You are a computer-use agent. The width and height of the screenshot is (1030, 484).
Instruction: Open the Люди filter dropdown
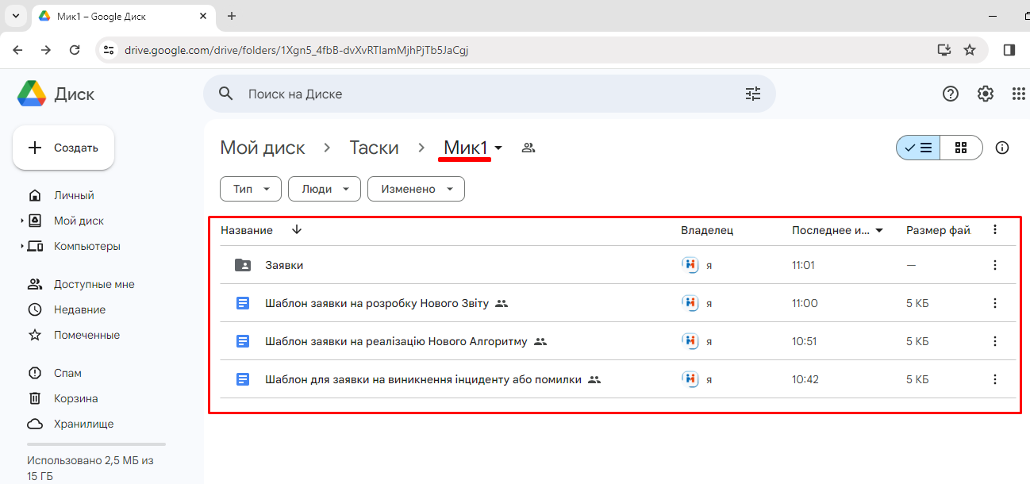324,189
